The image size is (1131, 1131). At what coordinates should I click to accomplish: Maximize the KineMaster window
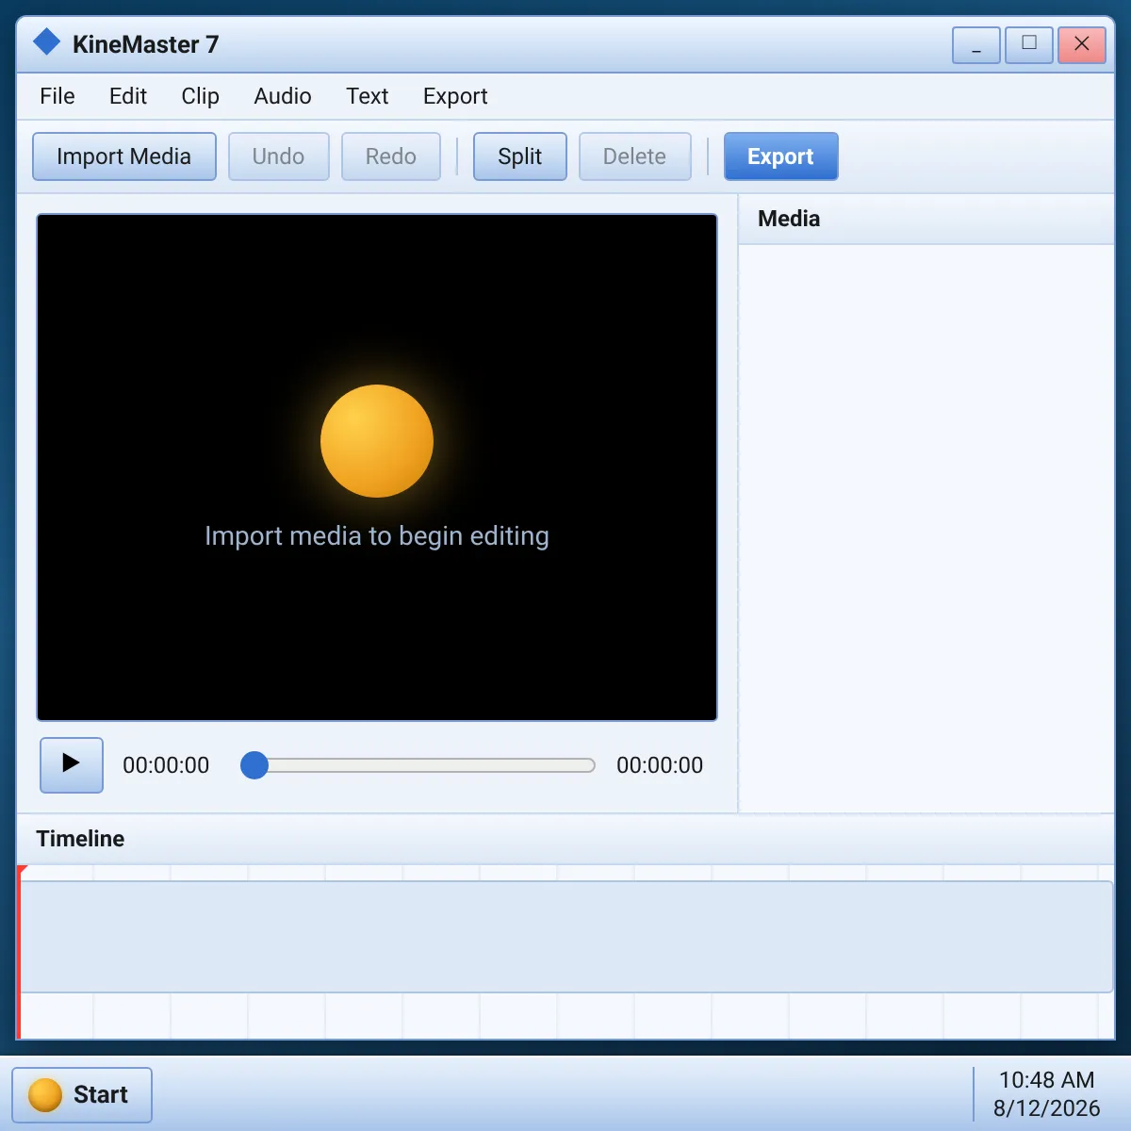point(1029,45)
